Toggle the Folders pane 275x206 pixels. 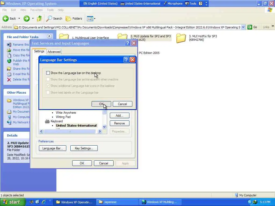pos(74,19)
